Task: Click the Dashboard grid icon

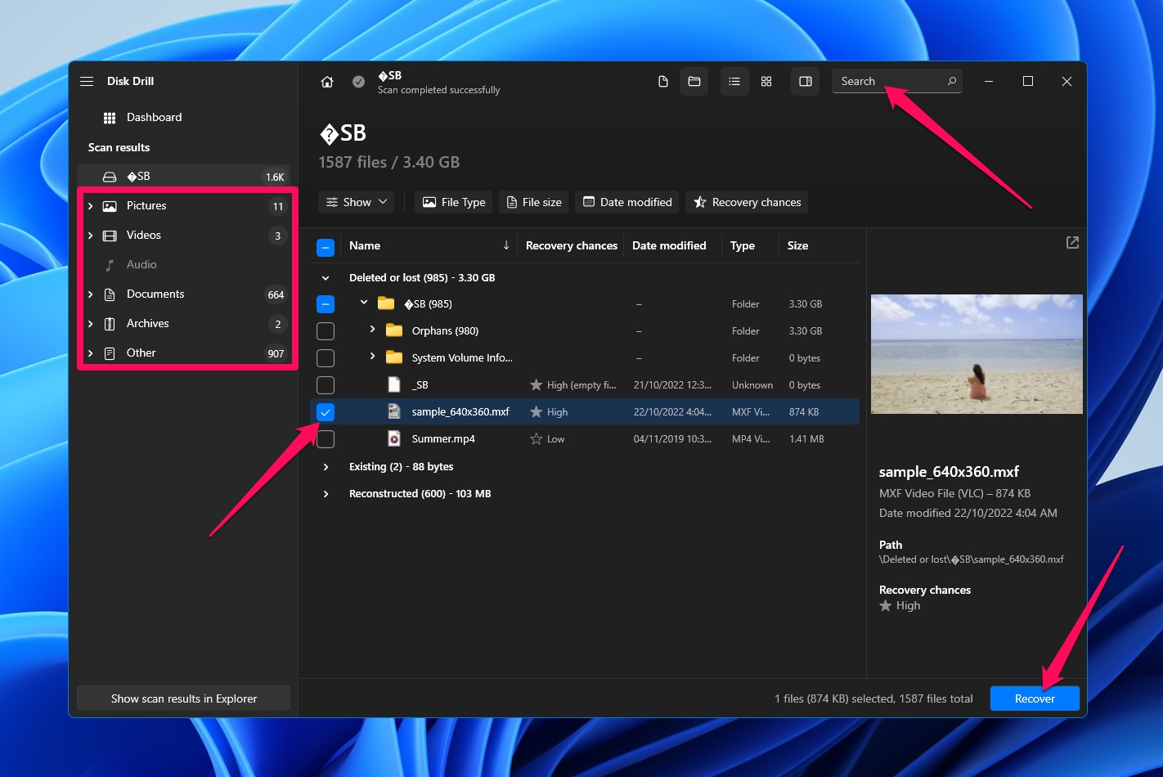Action: pos(110,118)
